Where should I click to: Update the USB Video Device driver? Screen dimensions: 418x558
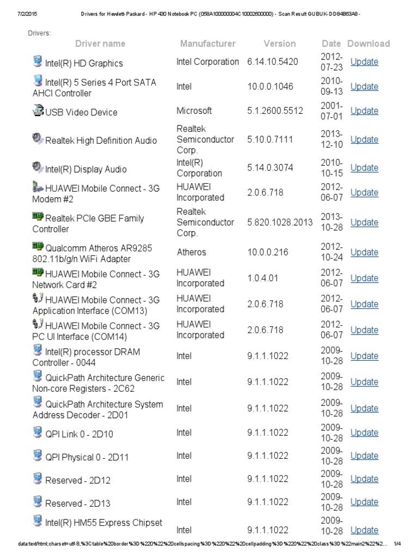[x=364, y=111]
